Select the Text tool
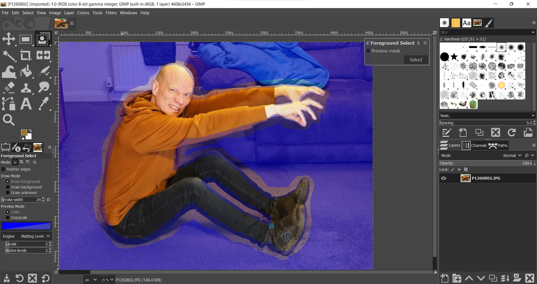The image size is (537, 284). pyautogui.click(x=25, y=104)
